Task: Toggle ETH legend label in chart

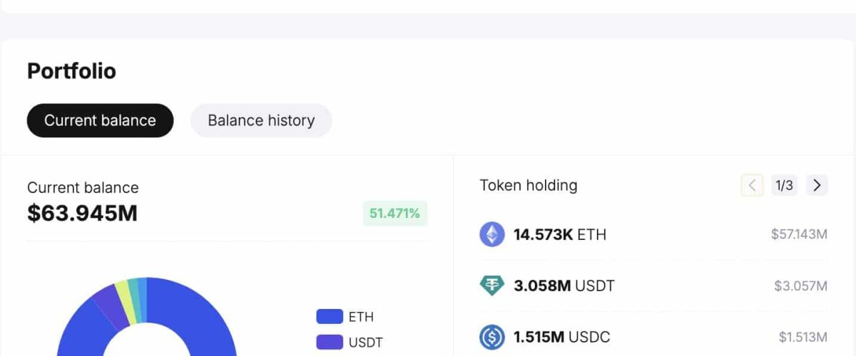Action: (x=361, y=317)
